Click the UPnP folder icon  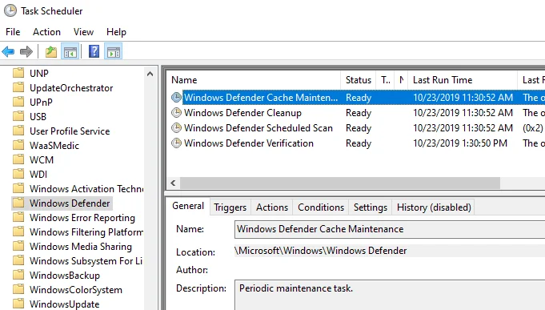click(x=18, y=102)
